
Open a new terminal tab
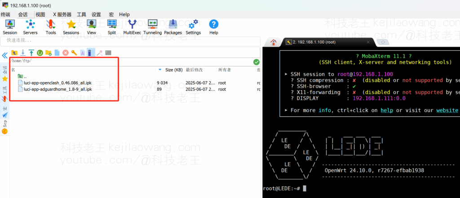(383, 42)
